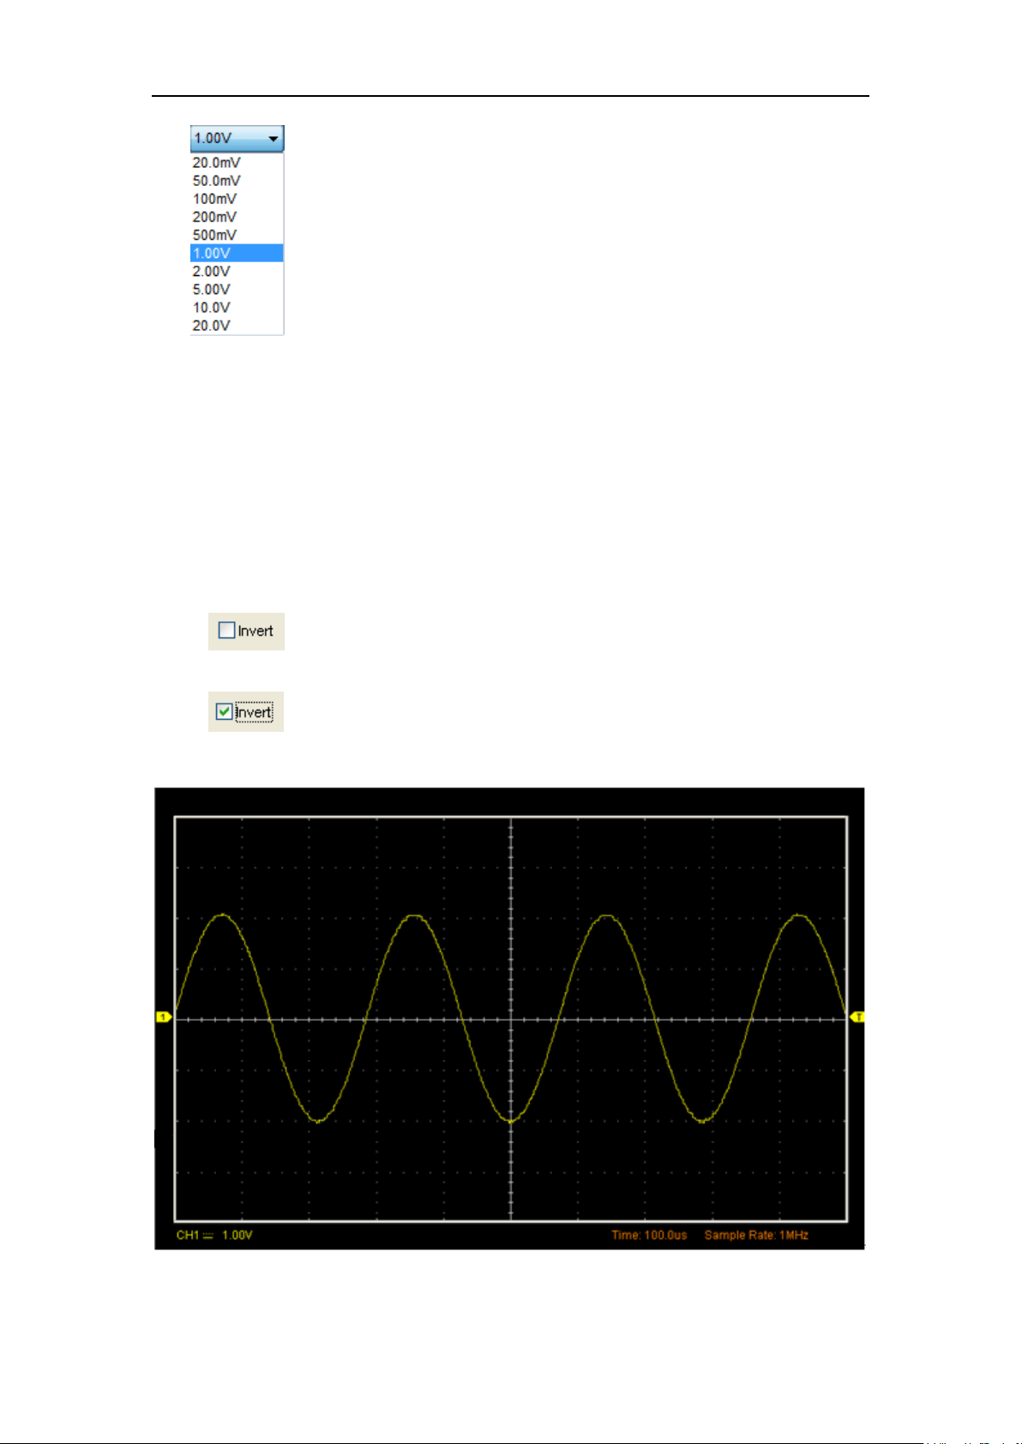This screenshot has height=1444, width=1022.
Task: Click the CH1 1.00V readout
Action: click(x=214, y=1235)
